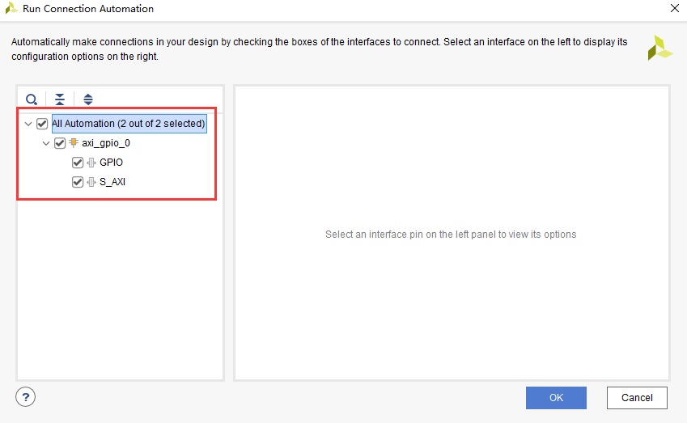Screen dimensions: 687x423
Task: Click the Vivado icon in title bar
Action: [11, 9]
